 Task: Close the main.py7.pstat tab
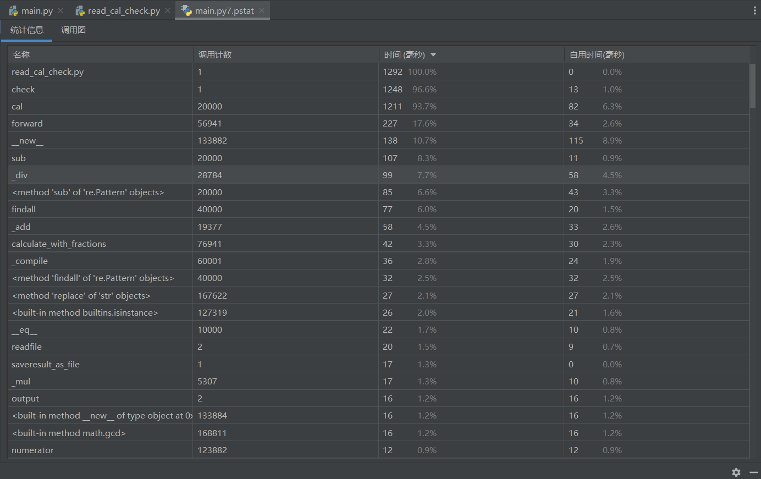tap(262, 10)
